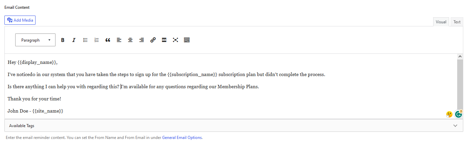Toggle the toolbar with the kitchen sink icon
The height and width of the screenshot is (143, 468).
187,40
